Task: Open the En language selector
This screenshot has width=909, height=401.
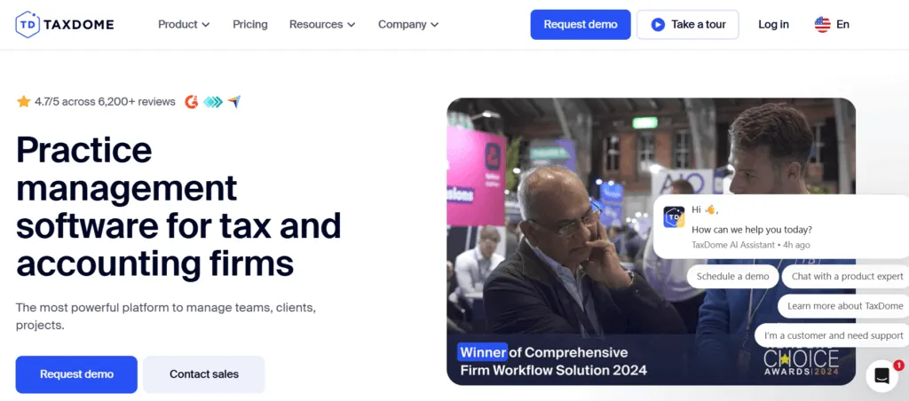Action: 832,24
